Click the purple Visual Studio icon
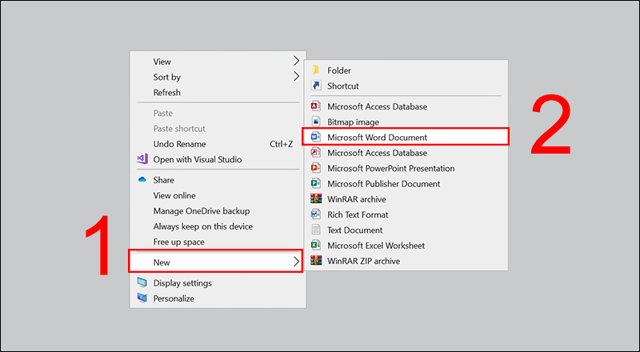 [x=142, y=159]
